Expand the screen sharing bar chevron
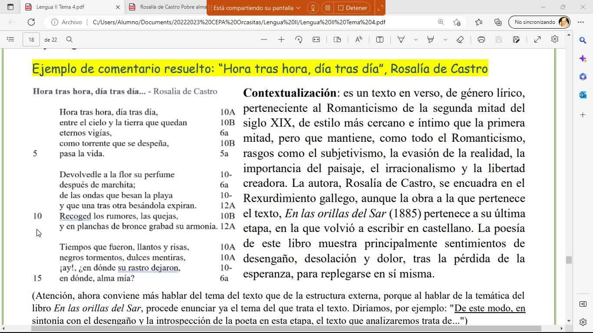Screen dimensions: 593x333 coord(298,8)
